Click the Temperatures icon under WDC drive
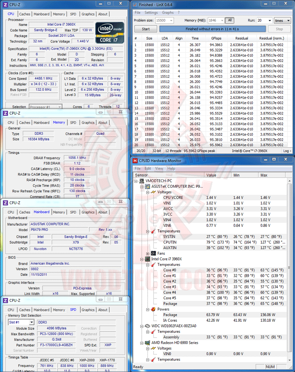 click(153, 332)
